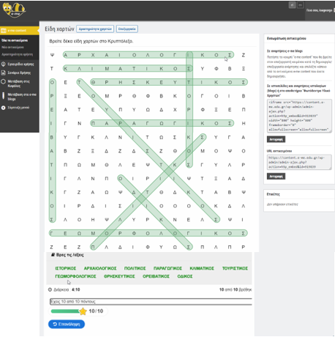The image size is (335, 337).
Task: Click the Εγχειρίδιο χρήσης info icon
Action: pyautogui.click(x=3, y=64)
